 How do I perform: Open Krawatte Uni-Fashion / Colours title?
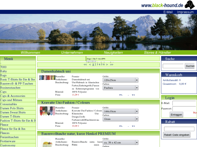tap(66, 102)
